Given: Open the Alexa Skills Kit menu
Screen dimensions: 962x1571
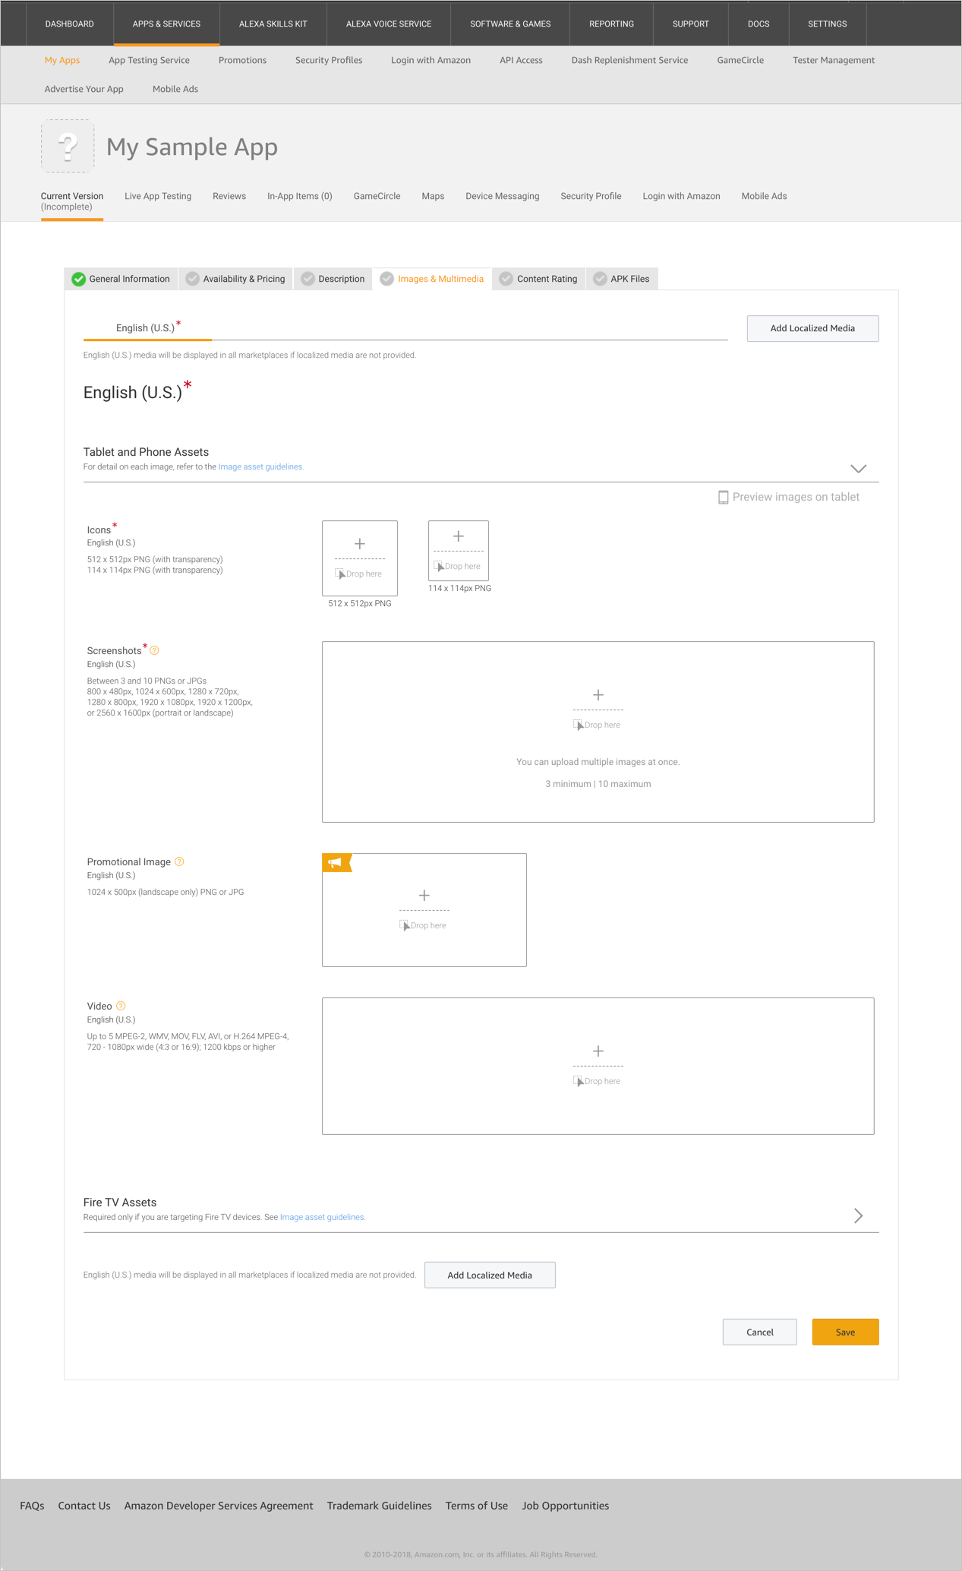Looking at the screenshot, I should tap(273, 24).
